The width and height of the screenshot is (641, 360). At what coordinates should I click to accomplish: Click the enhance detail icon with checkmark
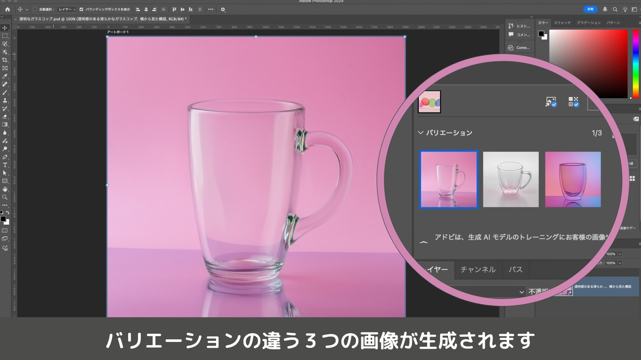(x=551, y=101)
